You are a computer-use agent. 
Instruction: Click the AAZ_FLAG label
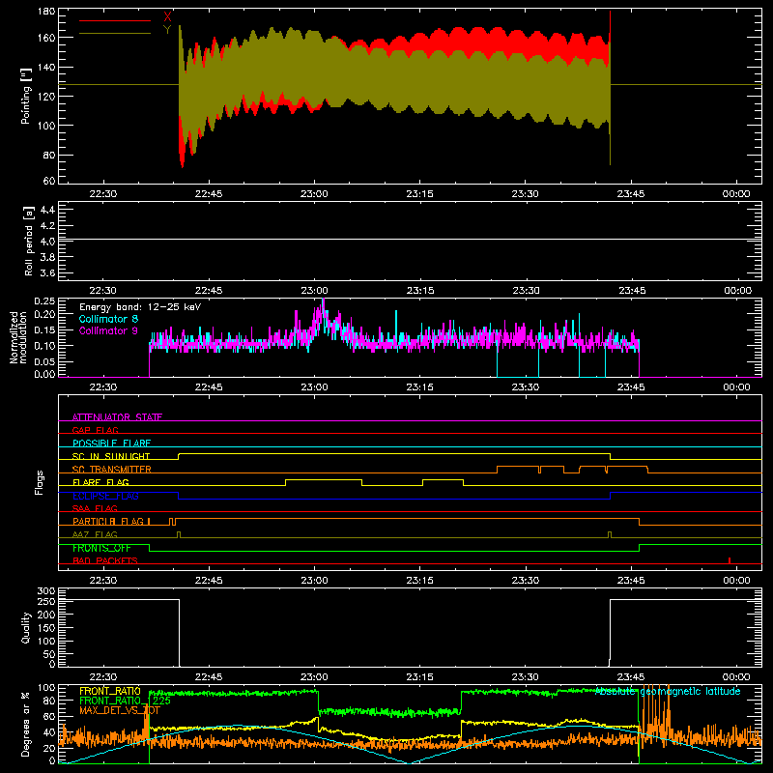[95, 534]
